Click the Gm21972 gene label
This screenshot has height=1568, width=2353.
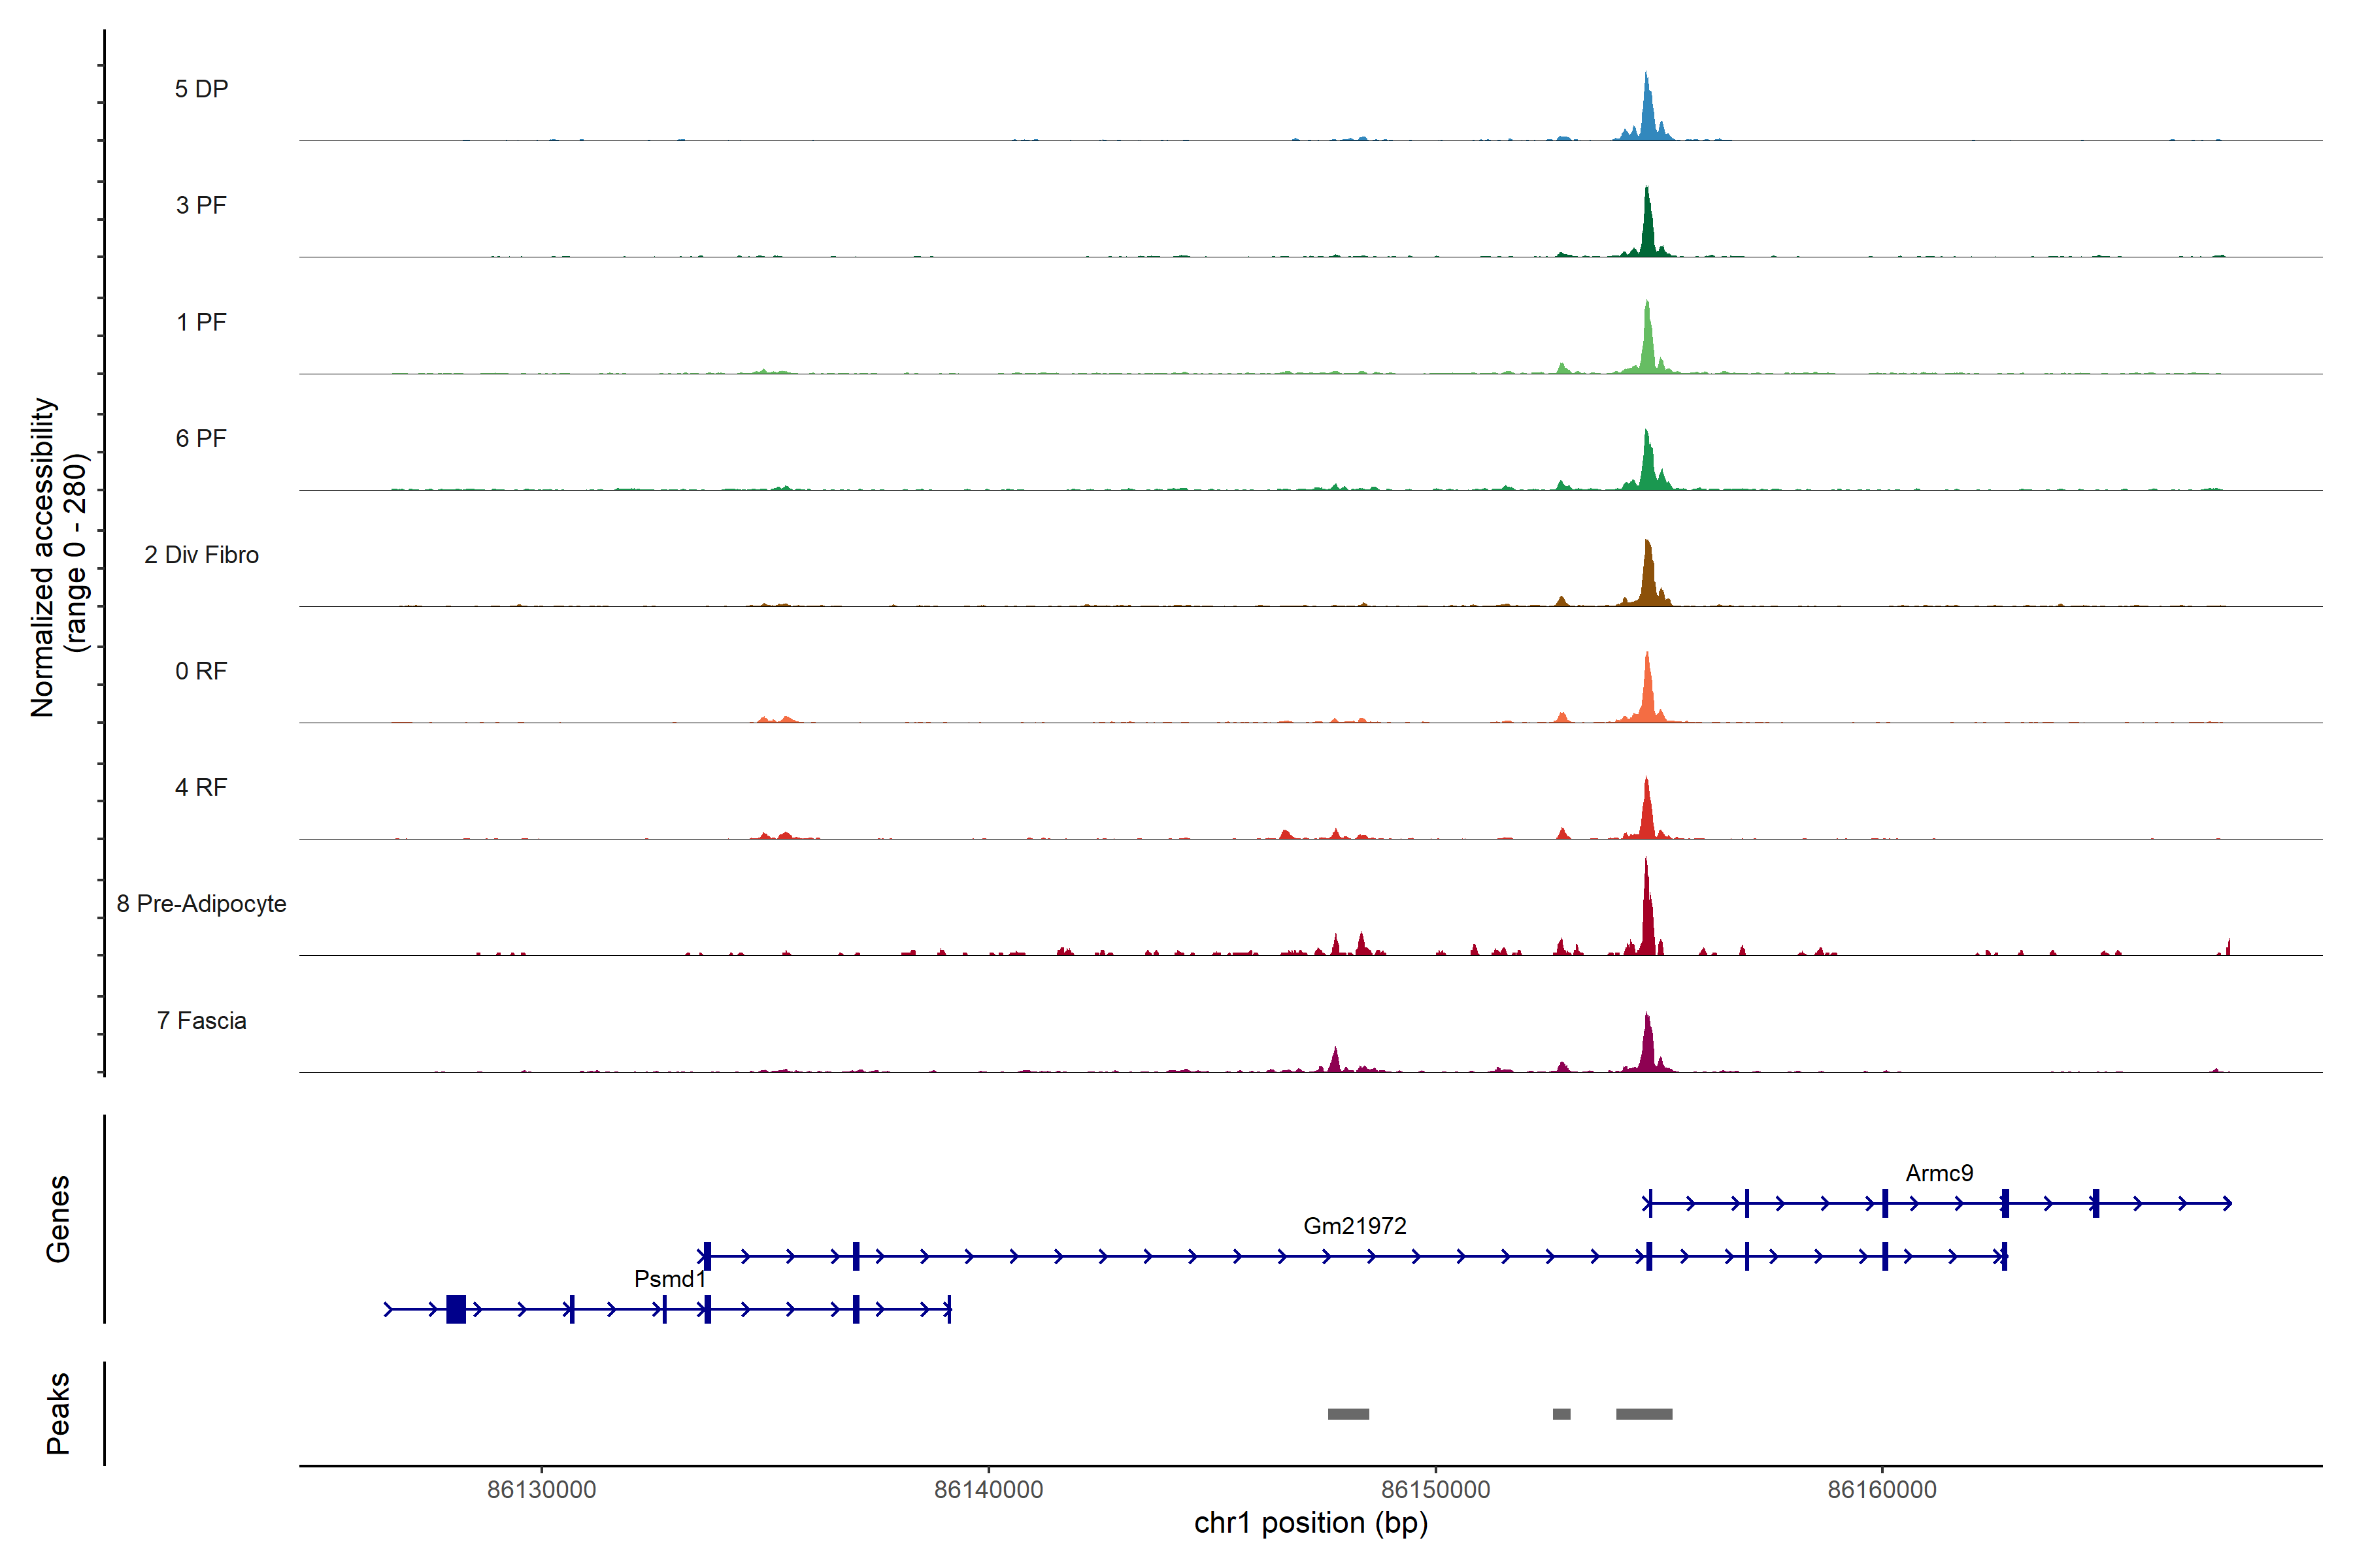[x=1354, y=1226]
